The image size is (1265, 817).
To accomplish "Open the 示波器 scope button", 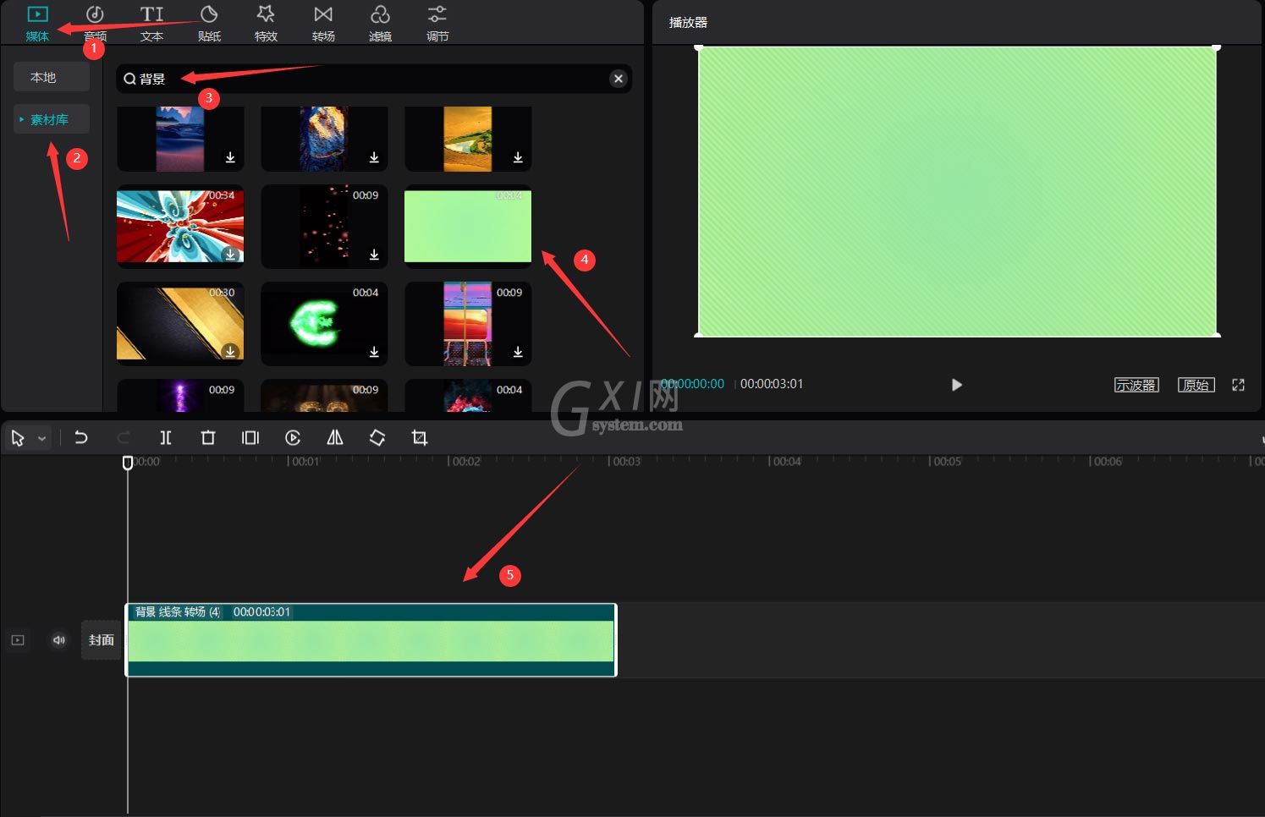I will [1136, 385].
